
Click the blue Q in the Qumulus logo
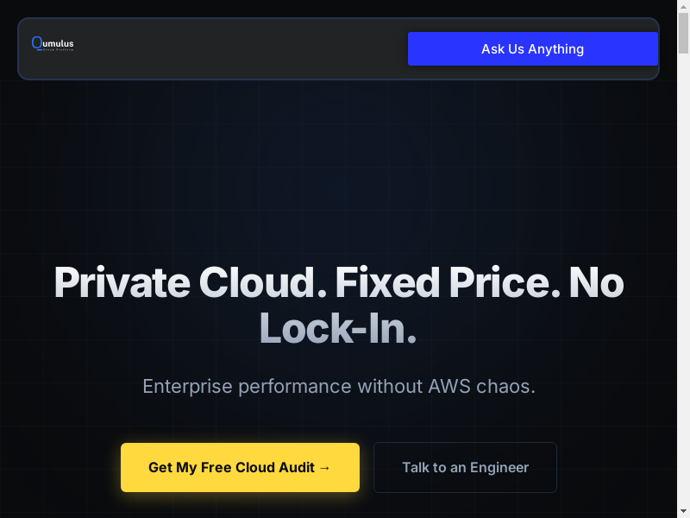coord(36,42)
